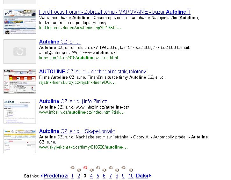This screenshot has width=231, height=180.
Task: Click the Skypekontakt page thumbnail
Action: 20,141
